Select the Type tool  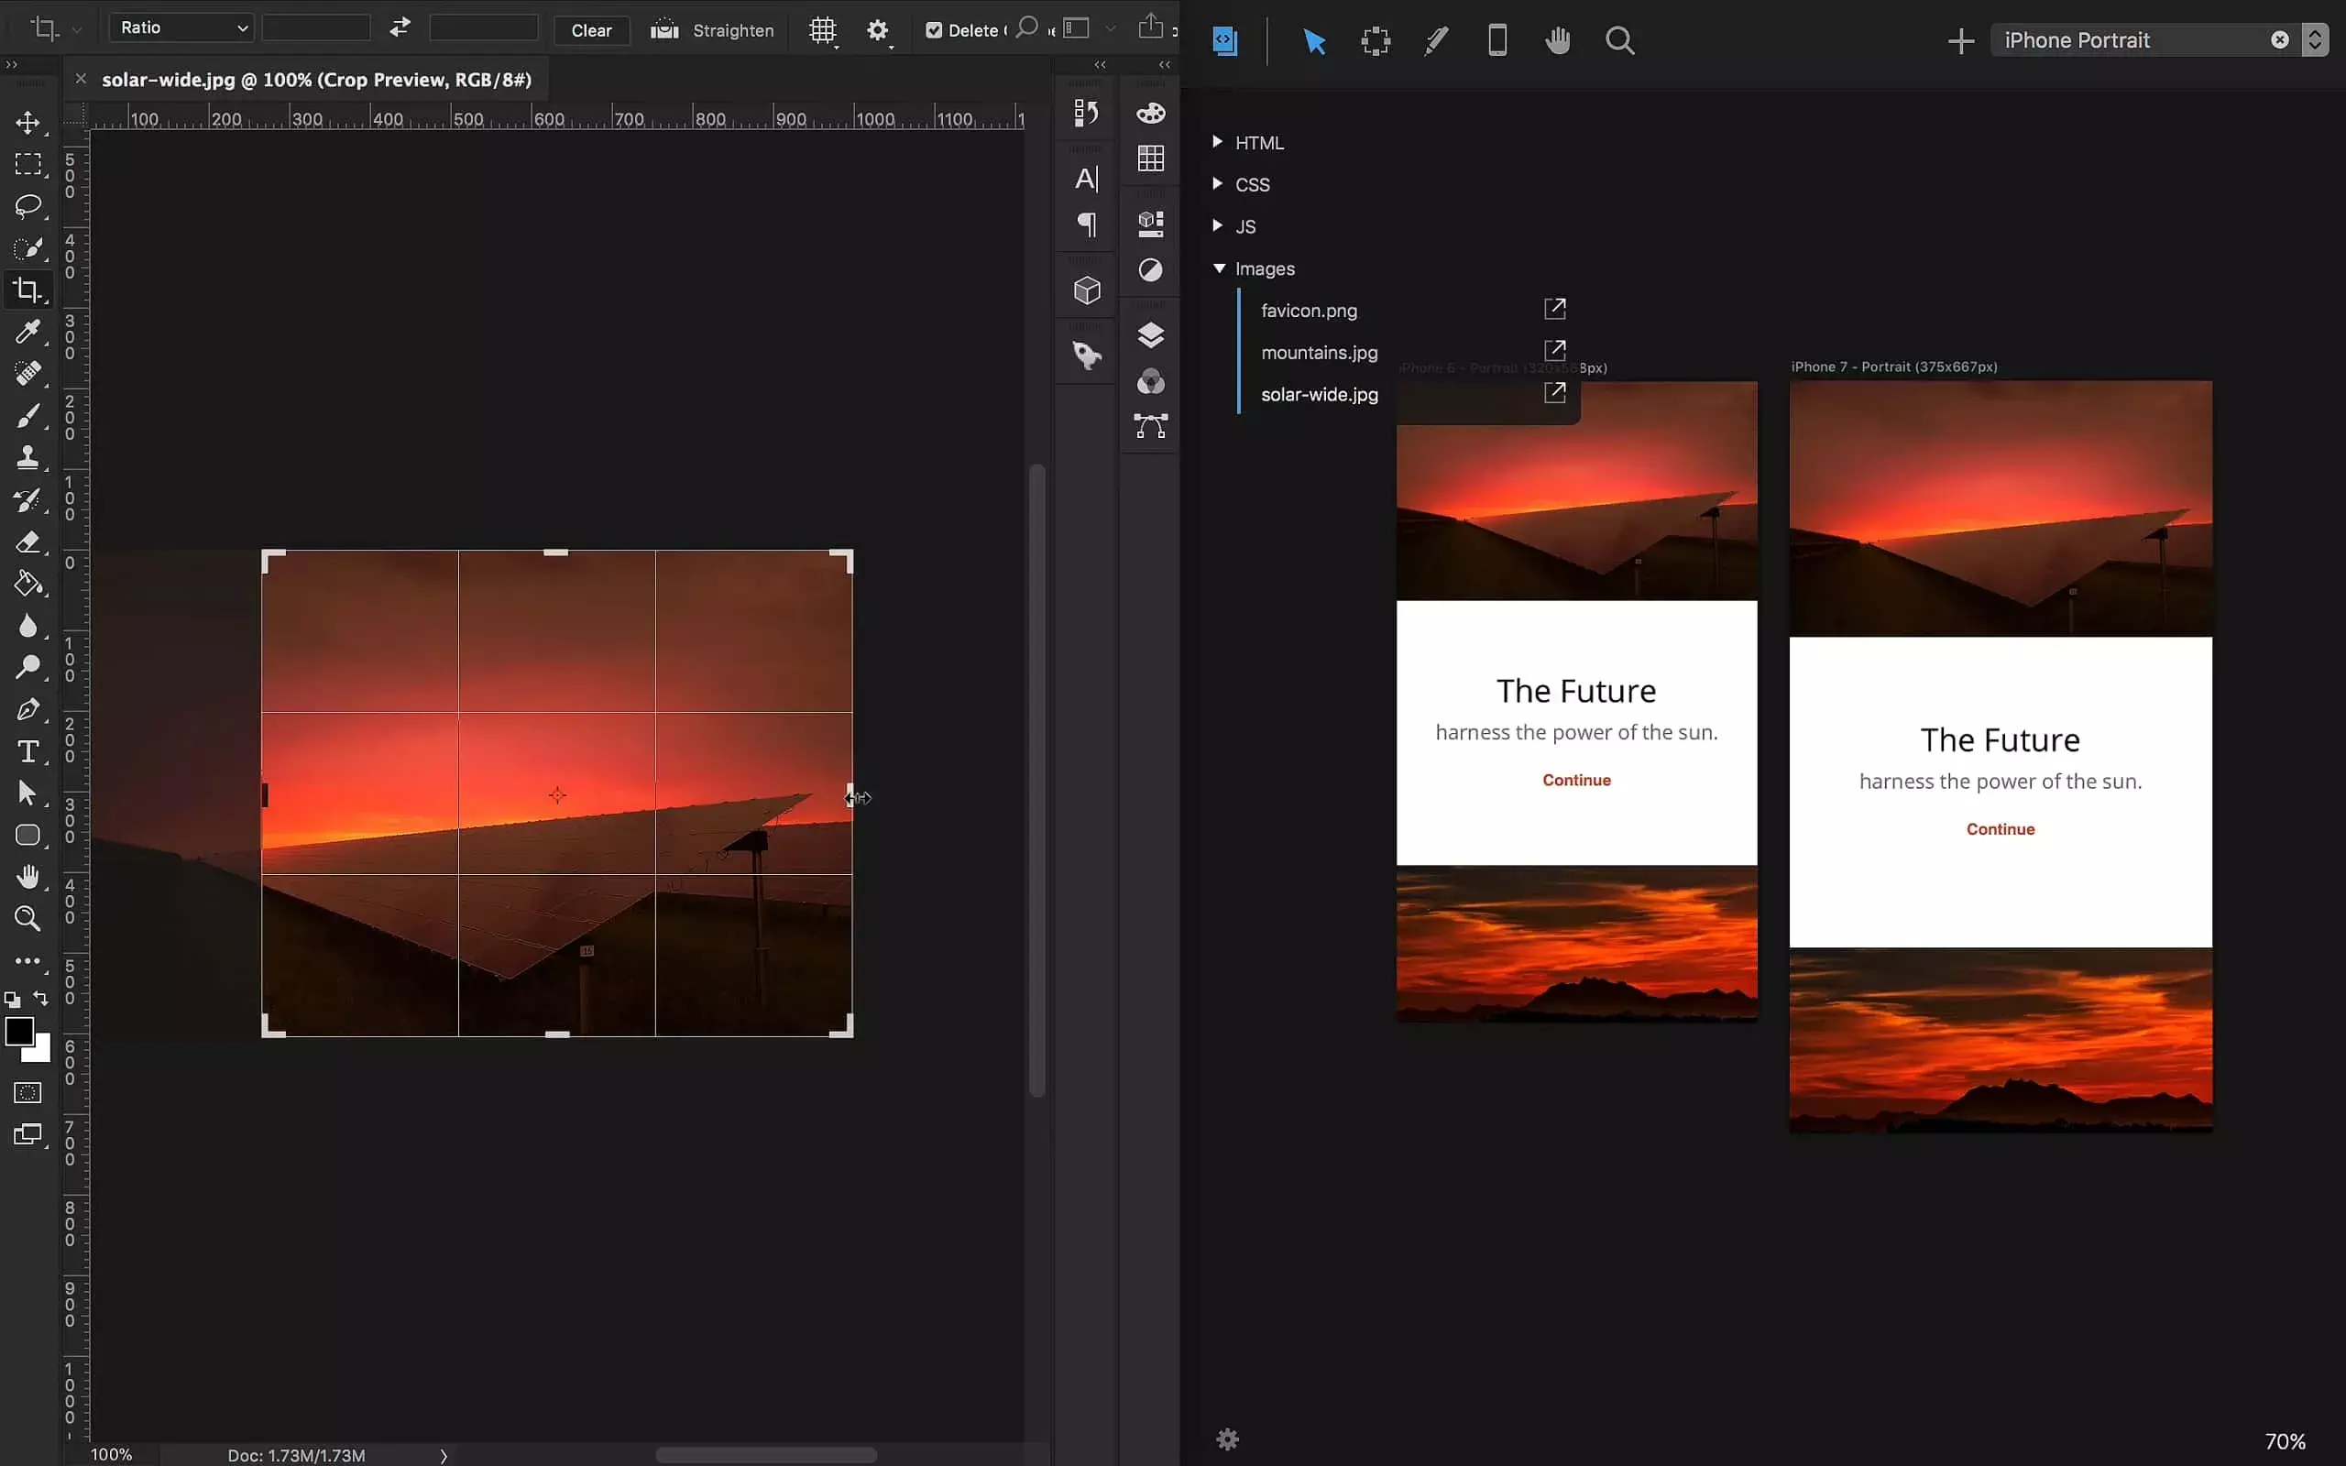coord(27,752)
